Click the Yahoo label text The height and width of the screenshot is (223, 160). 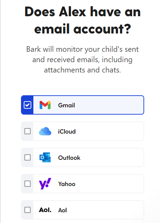pos(67,184)
